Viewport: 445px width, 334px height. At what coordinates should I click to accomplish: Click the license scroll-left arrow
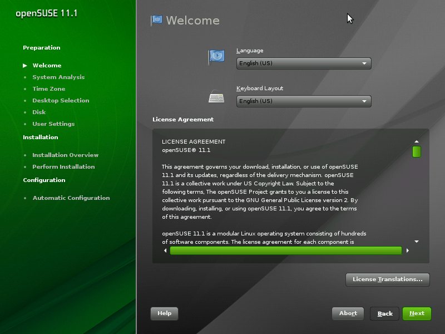pos(165,250)
